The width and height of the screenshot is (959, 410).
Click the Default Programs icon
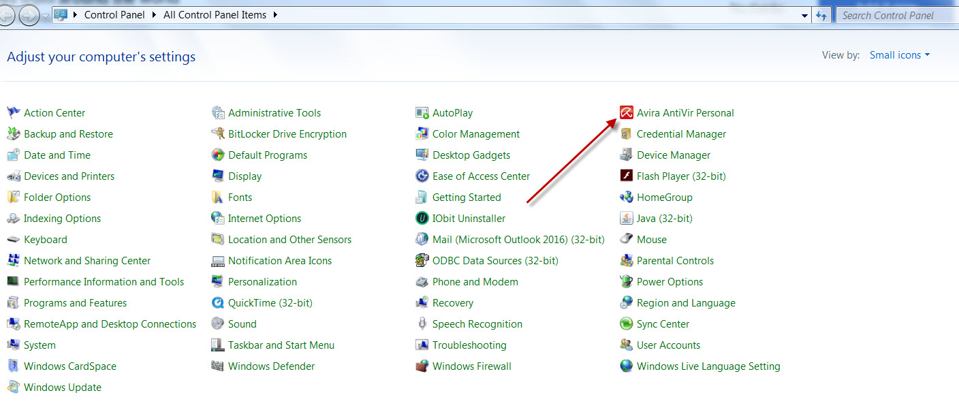(x=217, y=155)
